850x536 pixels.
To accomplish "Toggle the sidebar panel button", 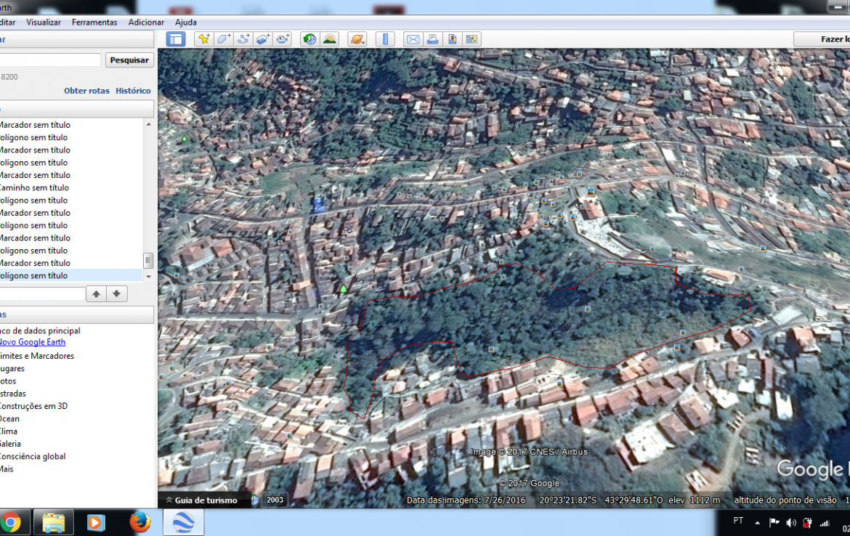I will 176,39.
